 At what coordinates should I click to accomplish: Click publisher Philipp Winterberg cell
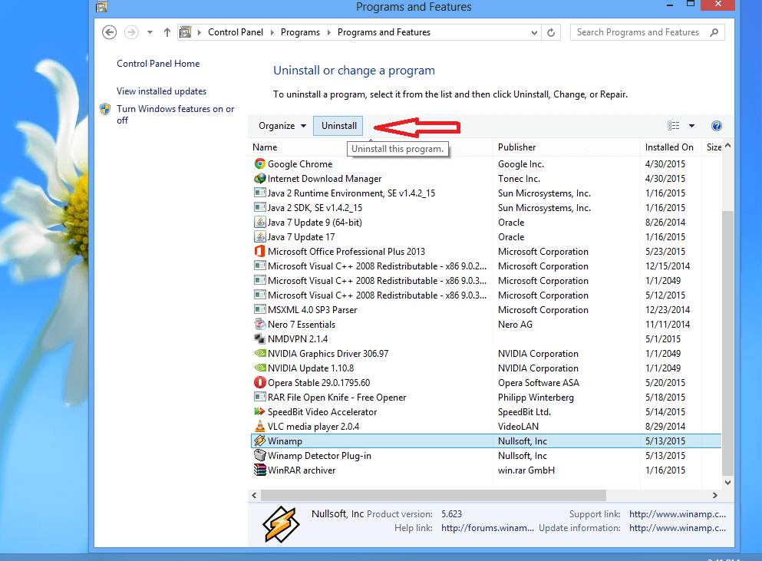536,398
